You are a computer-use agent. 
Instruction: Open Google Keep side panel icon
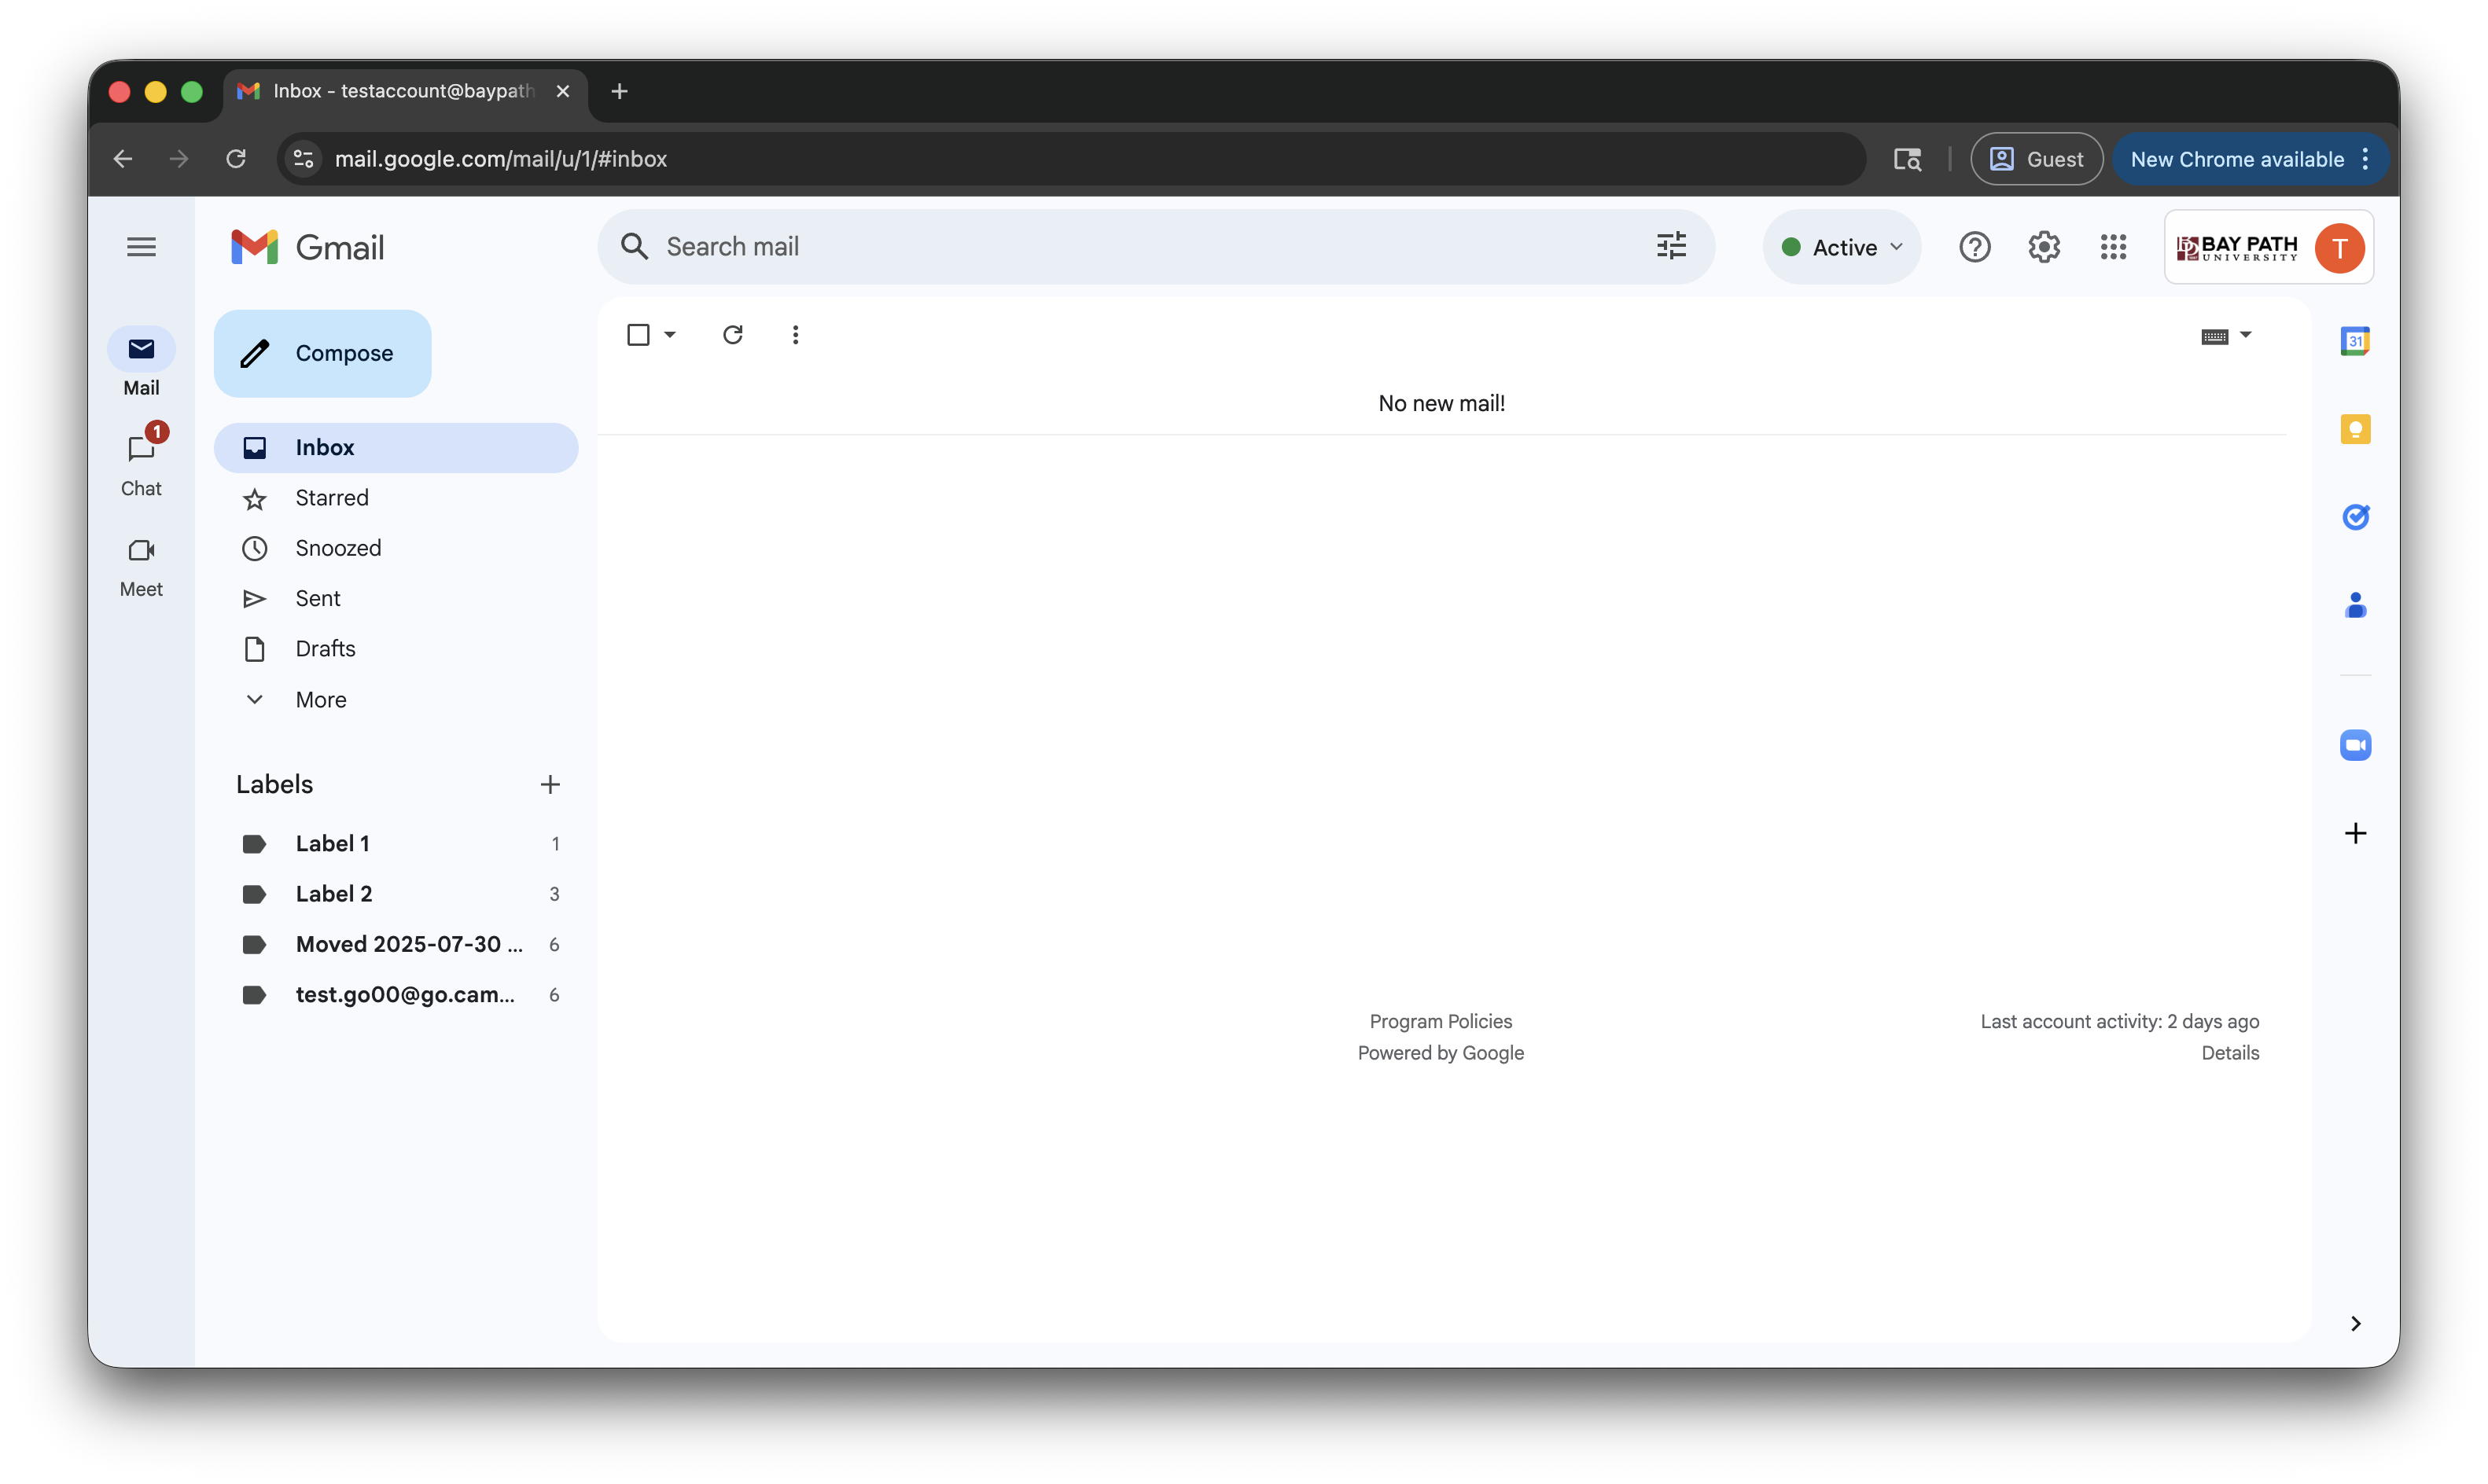click(2355, 429)
